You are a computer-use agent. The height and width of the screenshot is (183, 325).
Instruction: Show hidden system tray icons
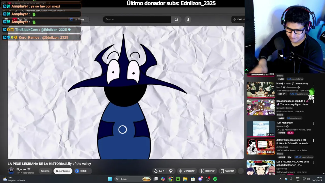click(280, 179)
